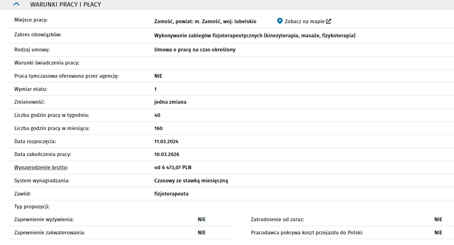Click the Pracodawca pokrywa koszt przejazdu do Polski label

coord(307,232)
